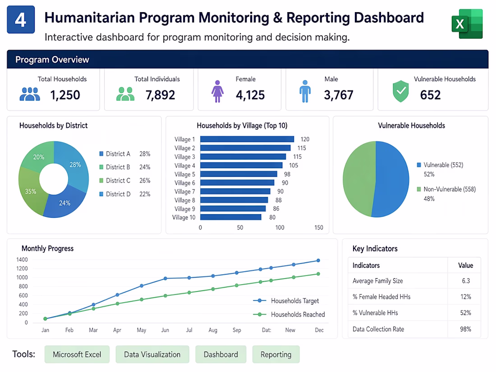Click the Village 3 axis label
This screenshot has height=372, width=496.
185,157
